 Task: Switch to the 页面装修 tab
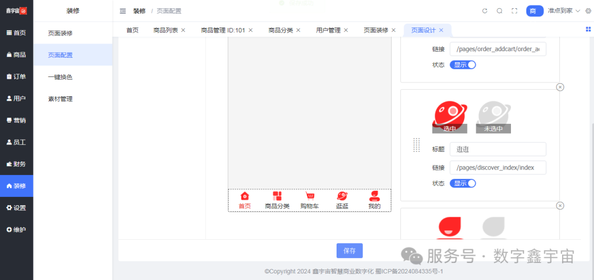pos(376,30)
